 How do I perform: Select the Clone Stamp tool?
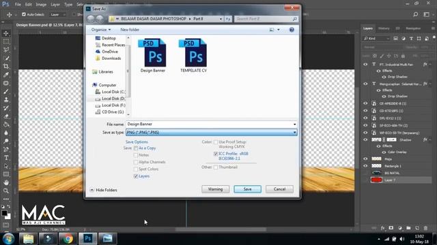[6, 99]
